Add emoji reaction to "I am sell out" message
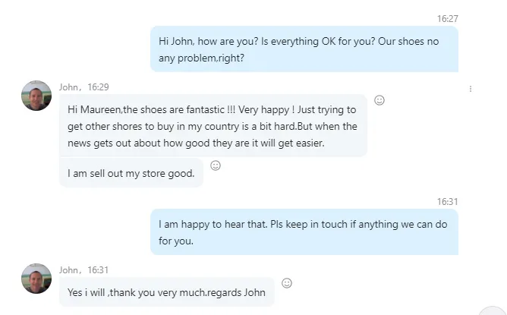 pyautogui.click(x=216, y=165)
